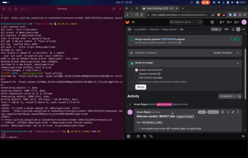Click the Merge button

[x=141, y=87]
